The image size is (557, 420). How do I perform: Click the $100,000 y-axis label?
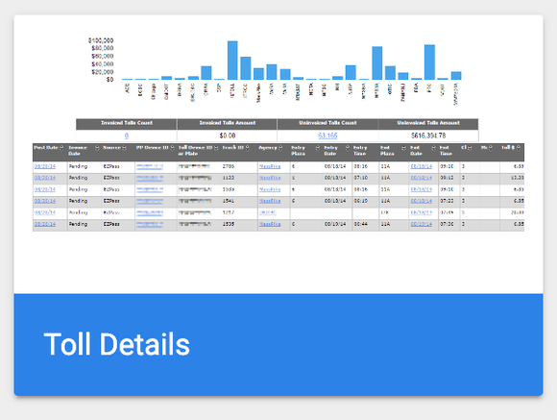(101, 40)
